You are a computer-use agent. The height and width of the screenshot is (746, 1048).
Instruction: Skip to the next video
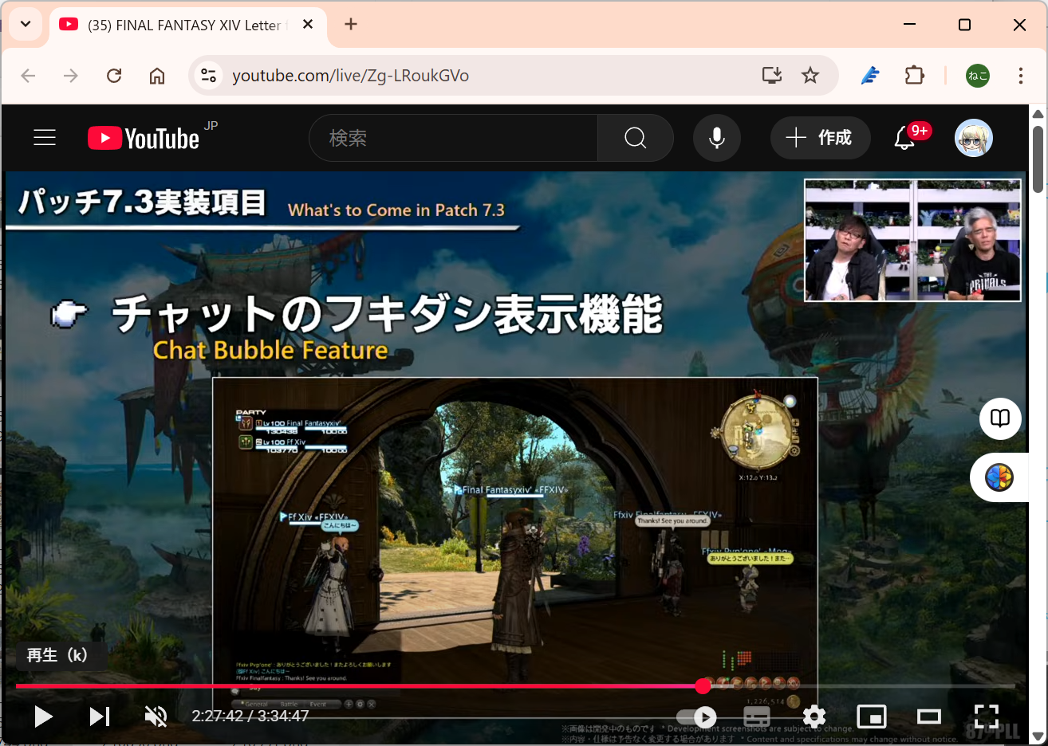coord(100,716)
